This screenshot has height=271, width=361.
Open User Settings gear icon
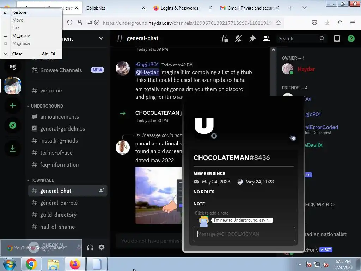[102, 247]
